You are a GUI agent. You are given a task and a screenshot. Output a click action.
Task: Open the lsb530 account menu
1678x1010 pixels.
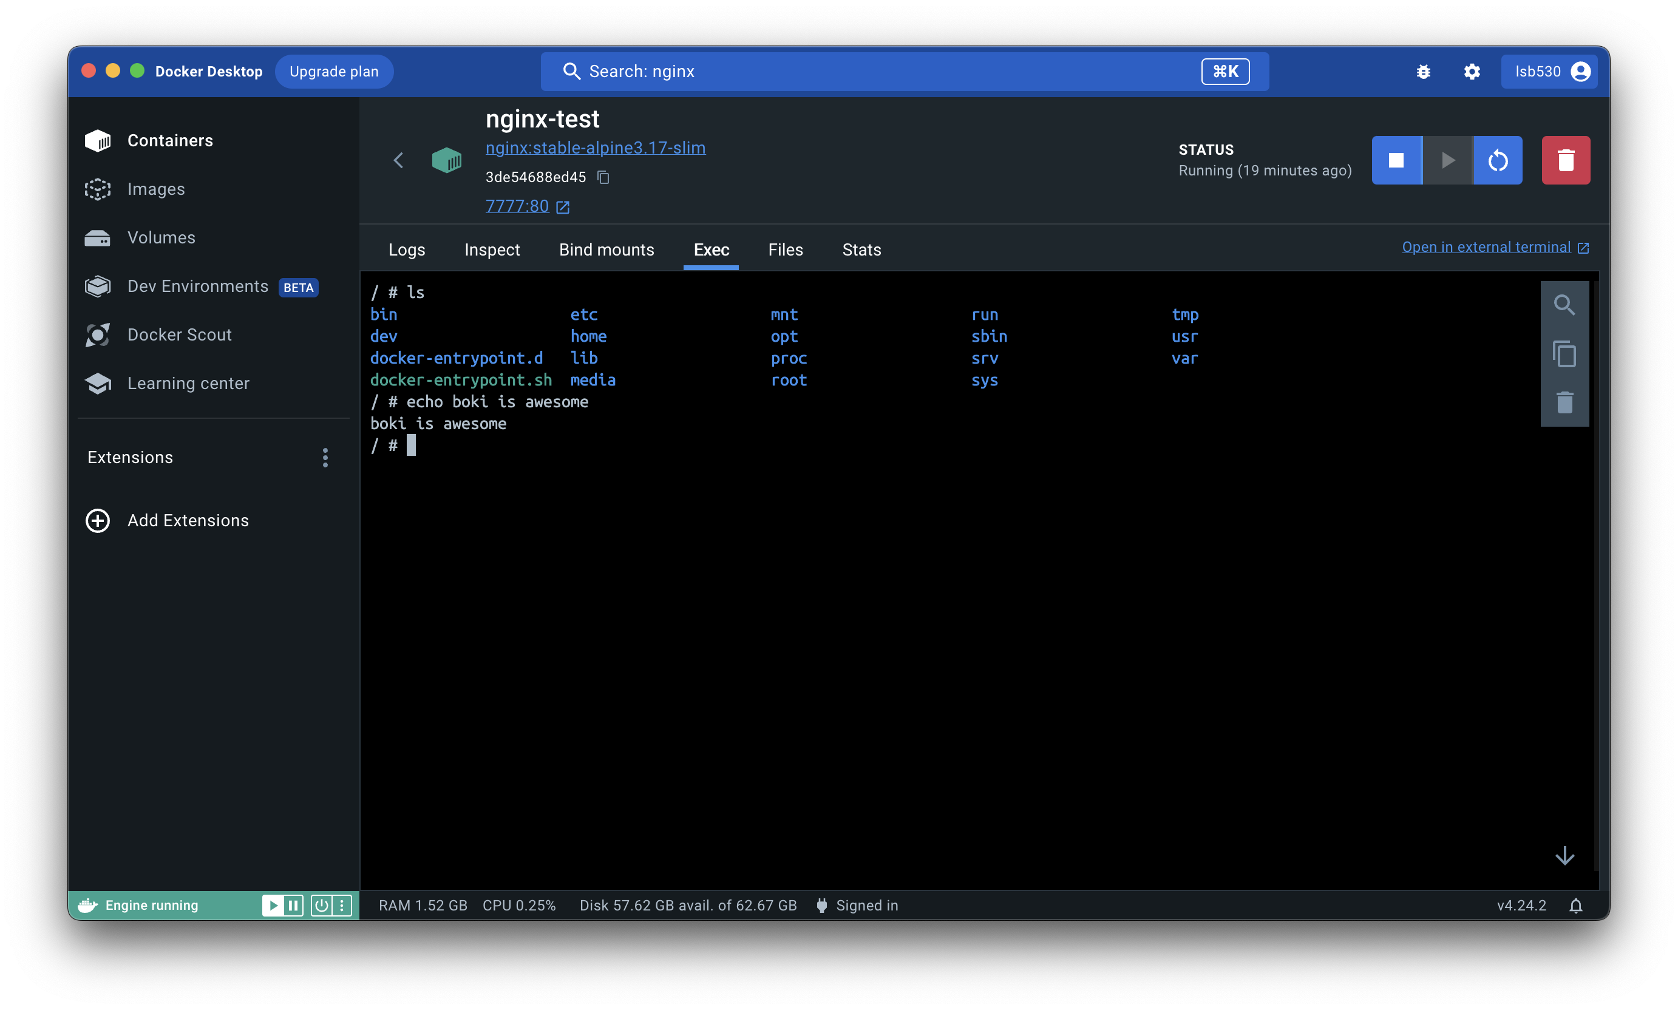1549,72
